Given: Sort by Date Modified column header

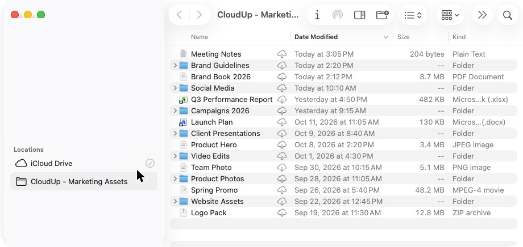Looking at the screenshot, I should pyautogui.click(x=316, y=37).
